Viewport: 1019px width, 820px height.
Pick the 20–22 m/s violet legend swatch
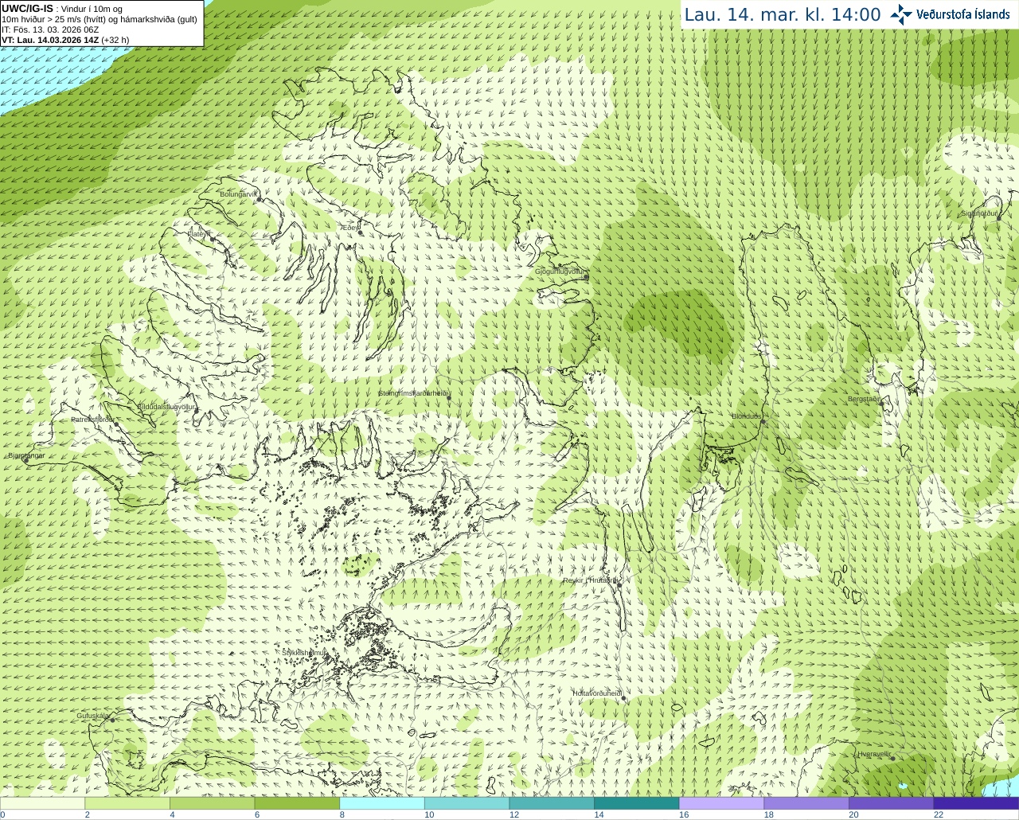point(892,803)
